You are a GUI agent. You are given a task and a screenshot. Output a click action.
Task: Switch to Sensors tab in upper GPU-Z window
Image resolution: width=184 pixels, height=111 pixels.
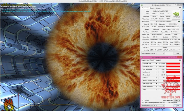[x=152, y=8]
